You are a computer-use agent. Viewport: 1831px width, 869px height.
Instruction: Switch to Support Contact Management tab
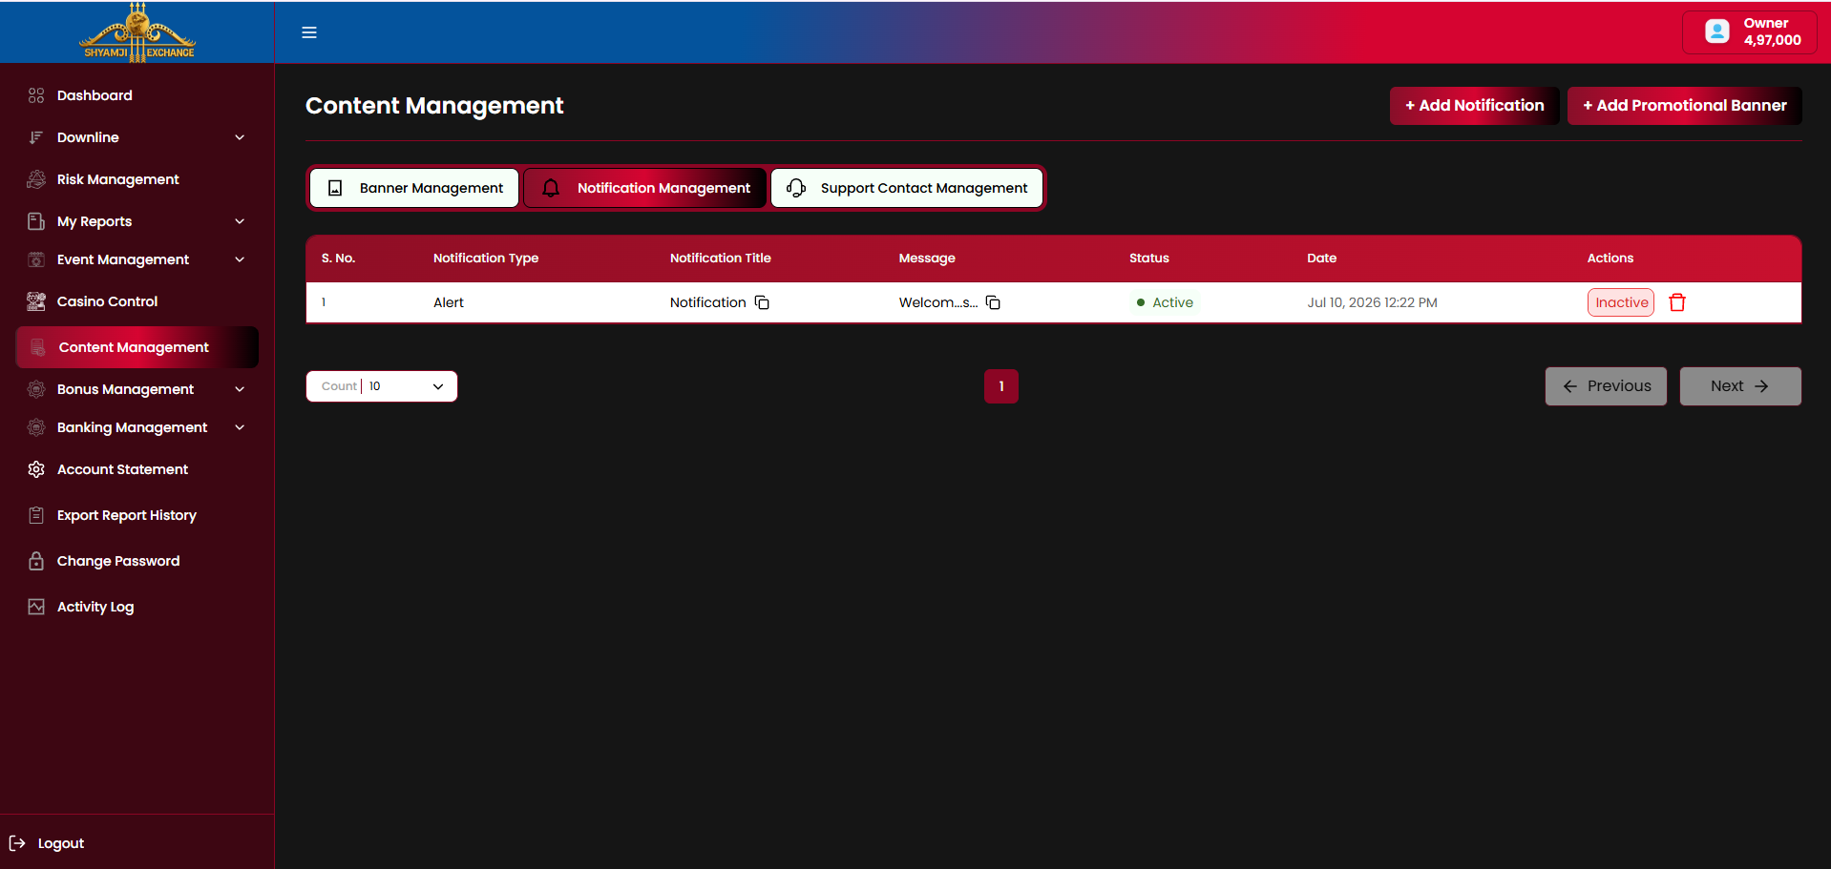click(x=907, y=188)
